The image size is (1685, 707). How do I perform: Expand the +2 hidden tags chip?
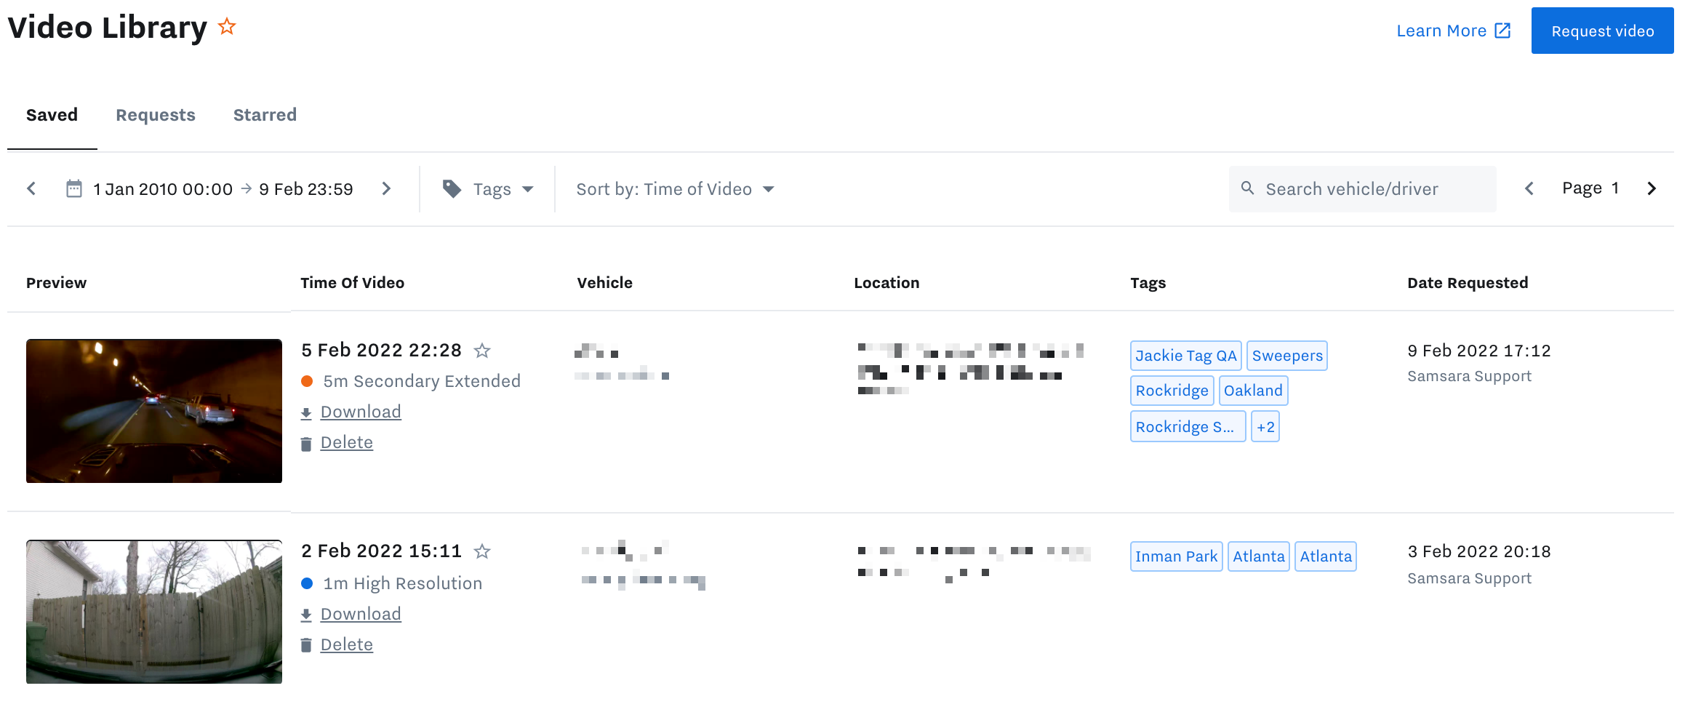pyautogui.click(x=1265, y=427)
